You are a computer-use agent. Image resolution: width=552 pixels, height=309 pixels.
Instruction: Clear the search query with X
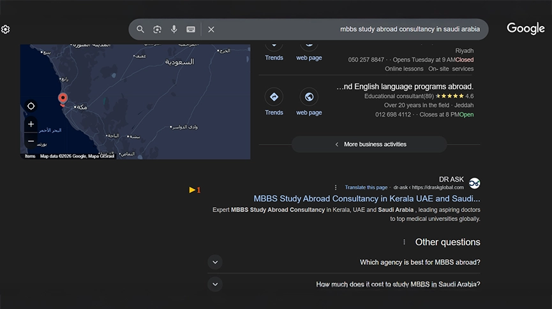pos(211,29)
